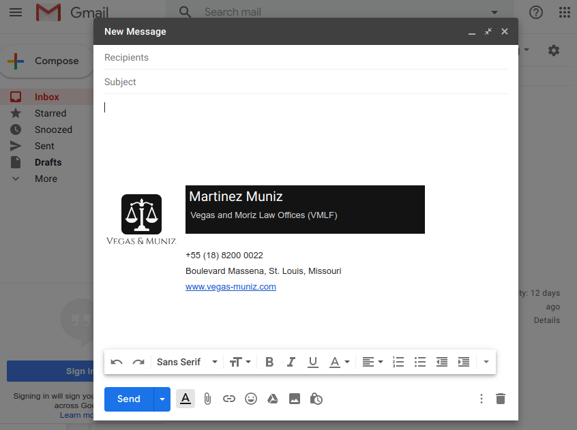Screen dimensions: 577x430
Task: Show search options dropdown arrow
Action: pyautogui.click(x=494, y=12)
